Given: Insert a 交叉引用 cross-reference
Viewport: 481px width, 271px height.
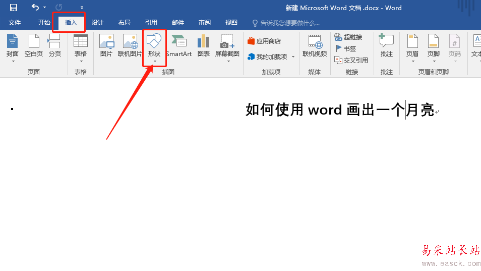Looking at the screenshot, I should [x=351, y=60].
